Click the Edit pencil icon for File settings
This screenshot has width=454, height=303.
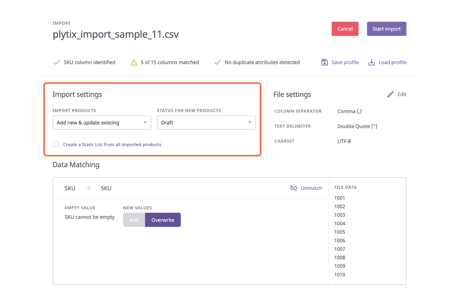[390, 94]
